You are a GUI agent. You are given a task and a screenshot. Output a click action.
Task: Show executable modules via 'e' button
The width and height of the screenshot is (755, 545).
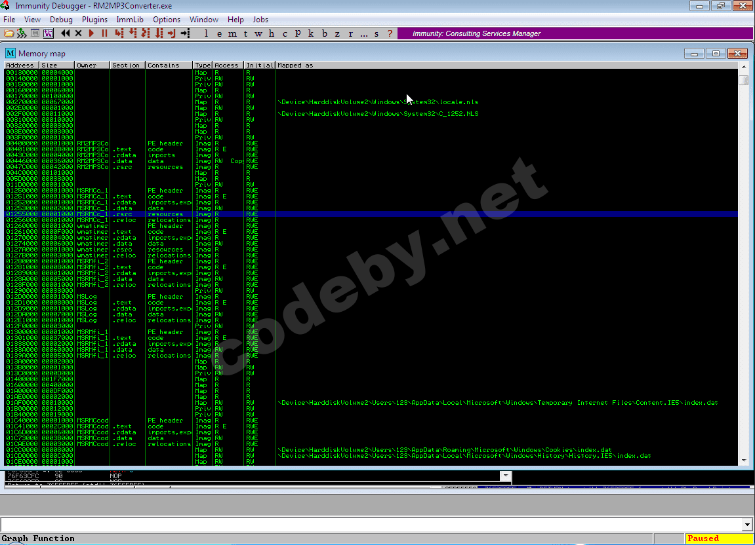tap(218, 33)
